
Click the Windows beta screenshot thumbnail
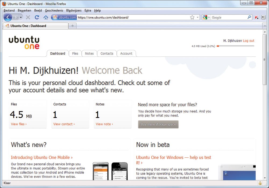pyautogui.click(x=237, y=172)
